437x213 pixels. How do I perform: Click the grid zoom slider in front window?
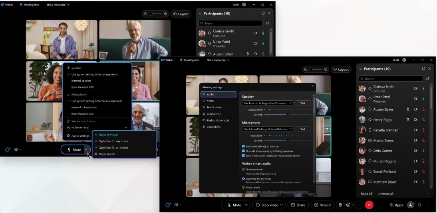(316, 69)
